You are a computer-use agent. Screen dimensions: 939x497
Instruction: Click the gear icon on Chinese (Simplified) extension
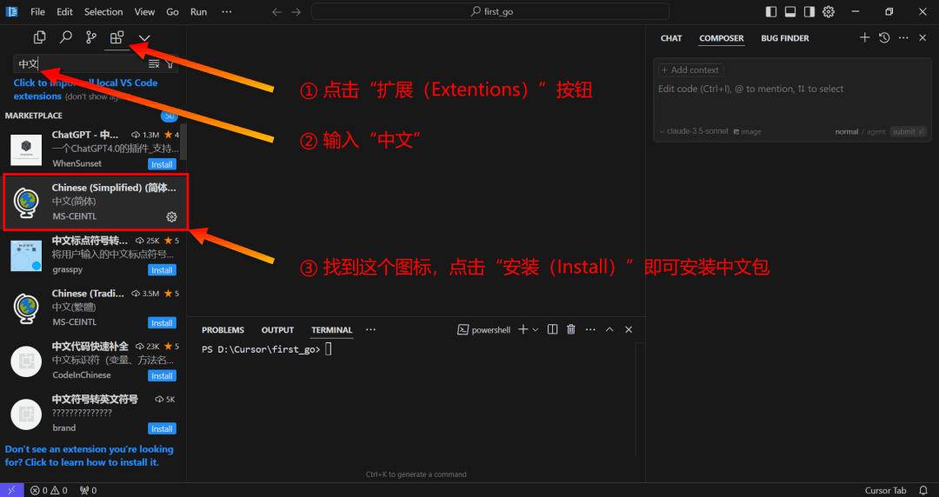[x=171, y=216]
